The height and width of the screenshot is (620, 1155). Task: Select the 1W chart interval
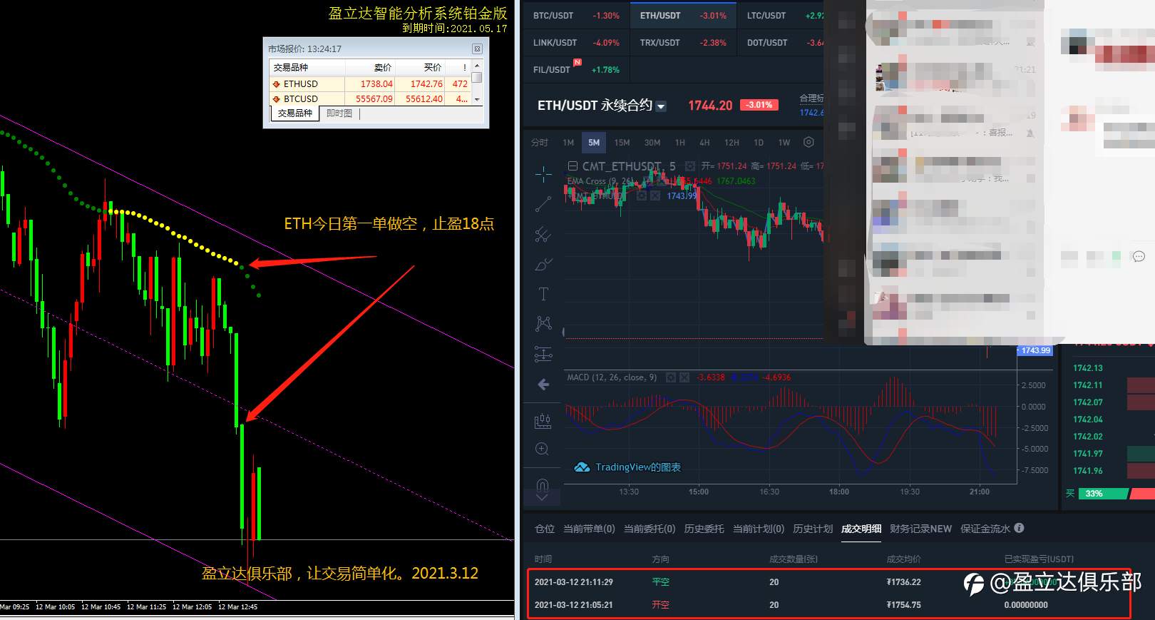tap(784, 143)
